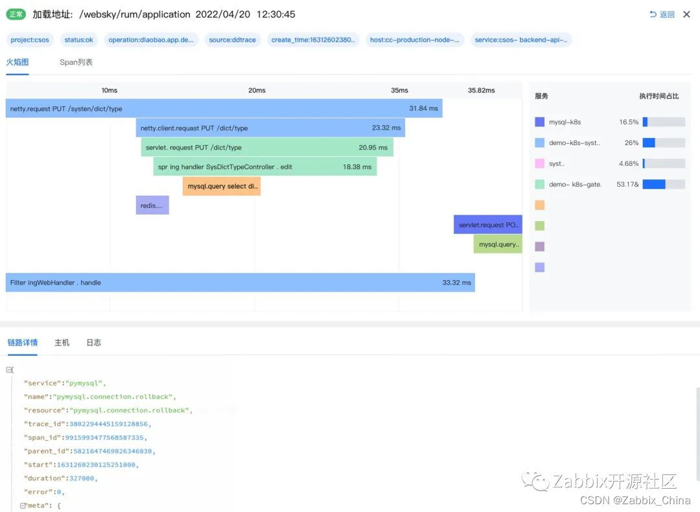The width and height of the screenshot is (700, 512).
Task: Click the status:ok tag
Action: (79, 40)
